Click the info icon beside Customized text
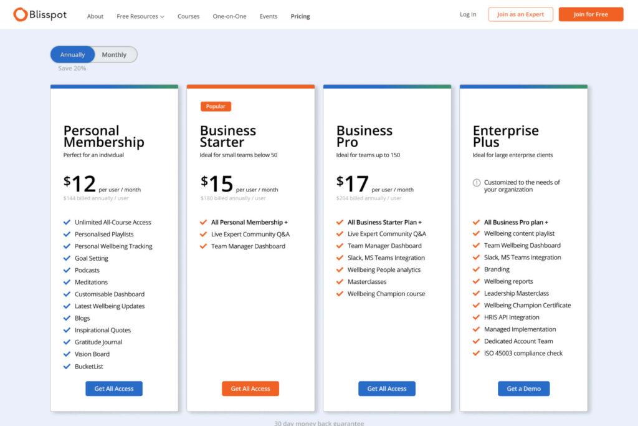The height and width of the screenshot is (426, 638). click(477, 183)
